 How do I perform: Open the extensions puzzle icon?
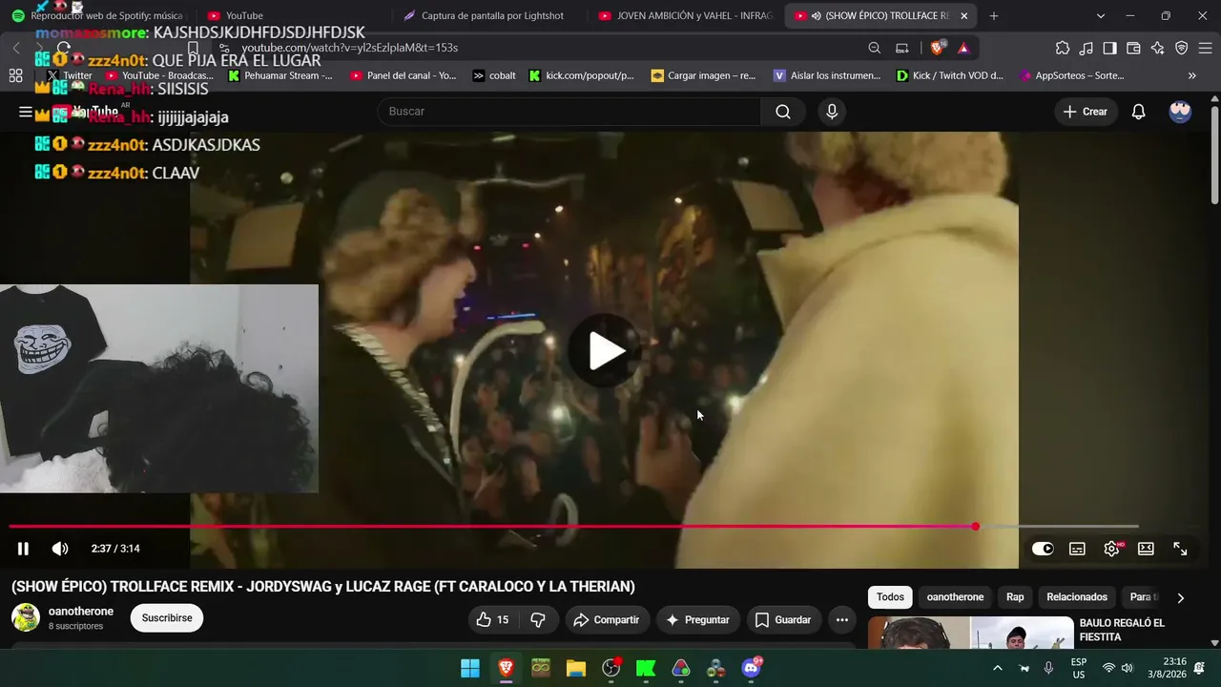[x=1063, y=48]
